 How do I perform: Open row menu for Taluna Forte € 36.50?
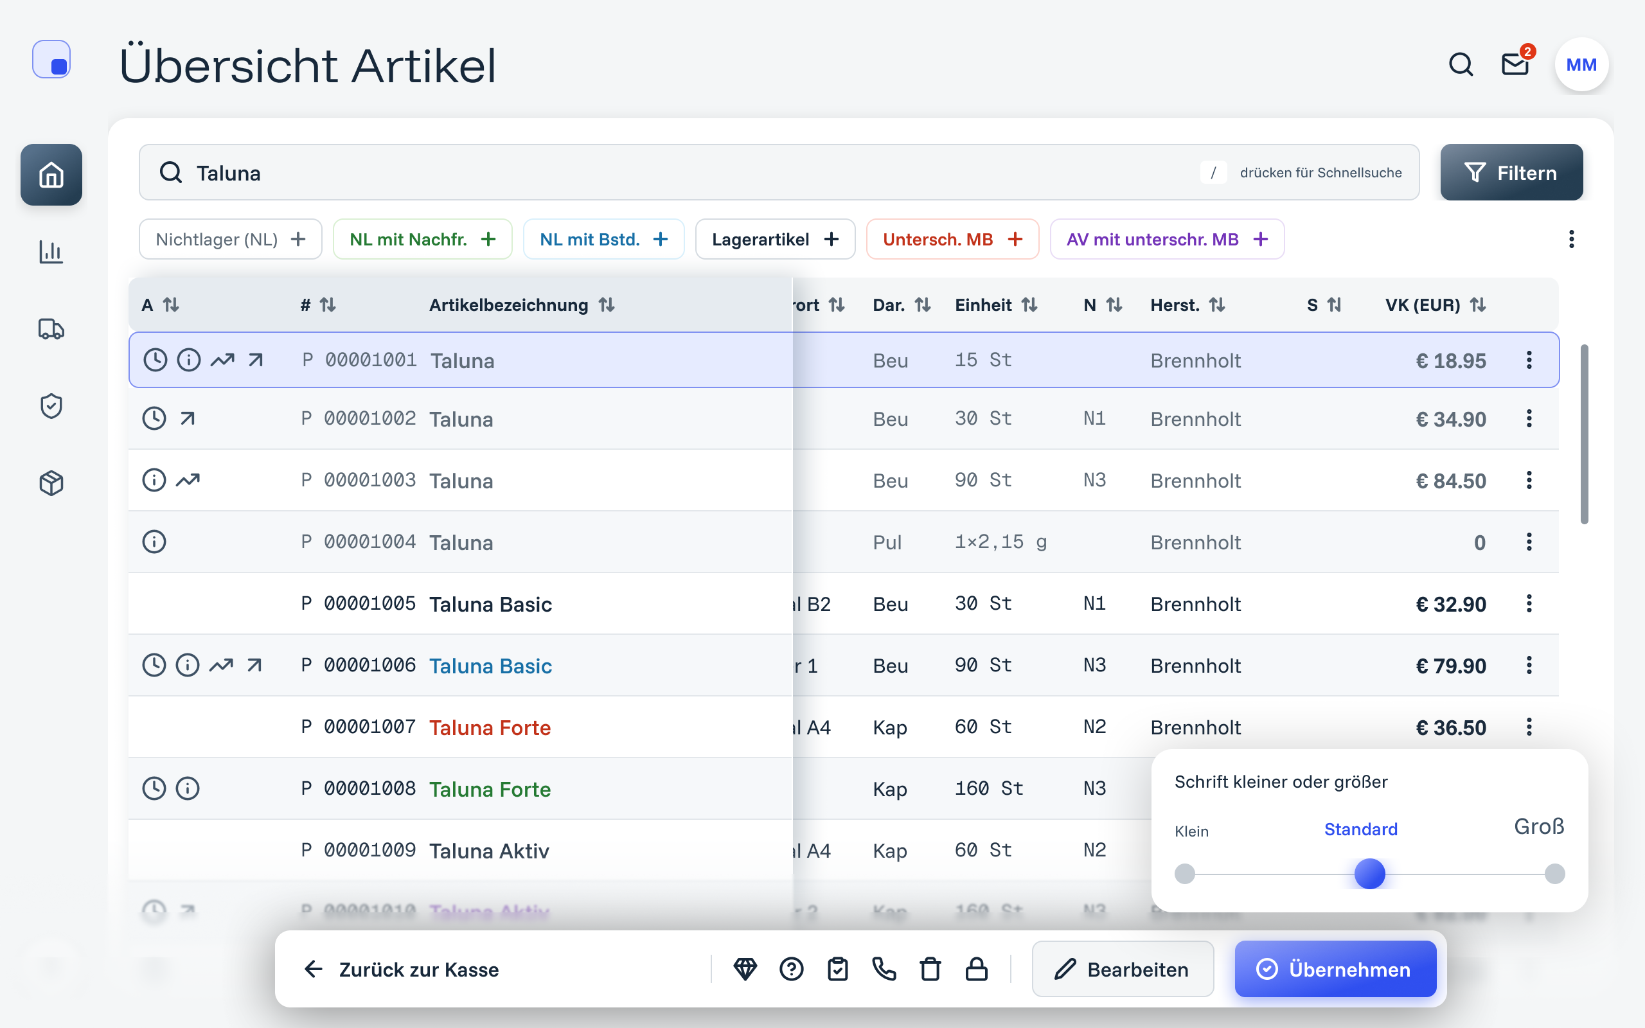(1529, 727)
